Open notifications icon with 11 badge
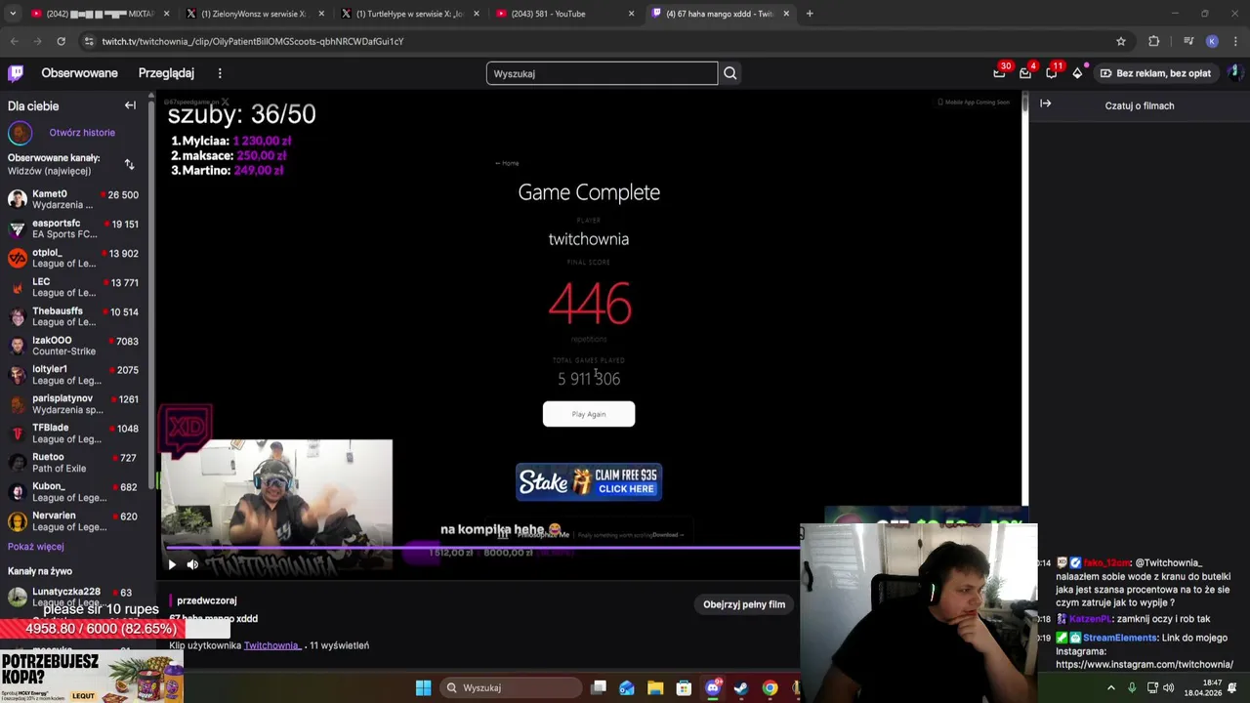This screenshot has height=703, width=1250. (x=1052, y=73)
